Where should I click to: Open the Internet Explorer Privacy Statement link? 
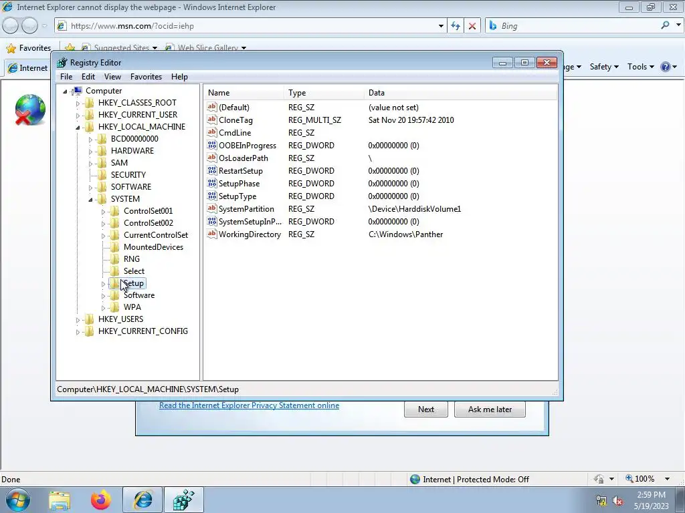[249, 405]
